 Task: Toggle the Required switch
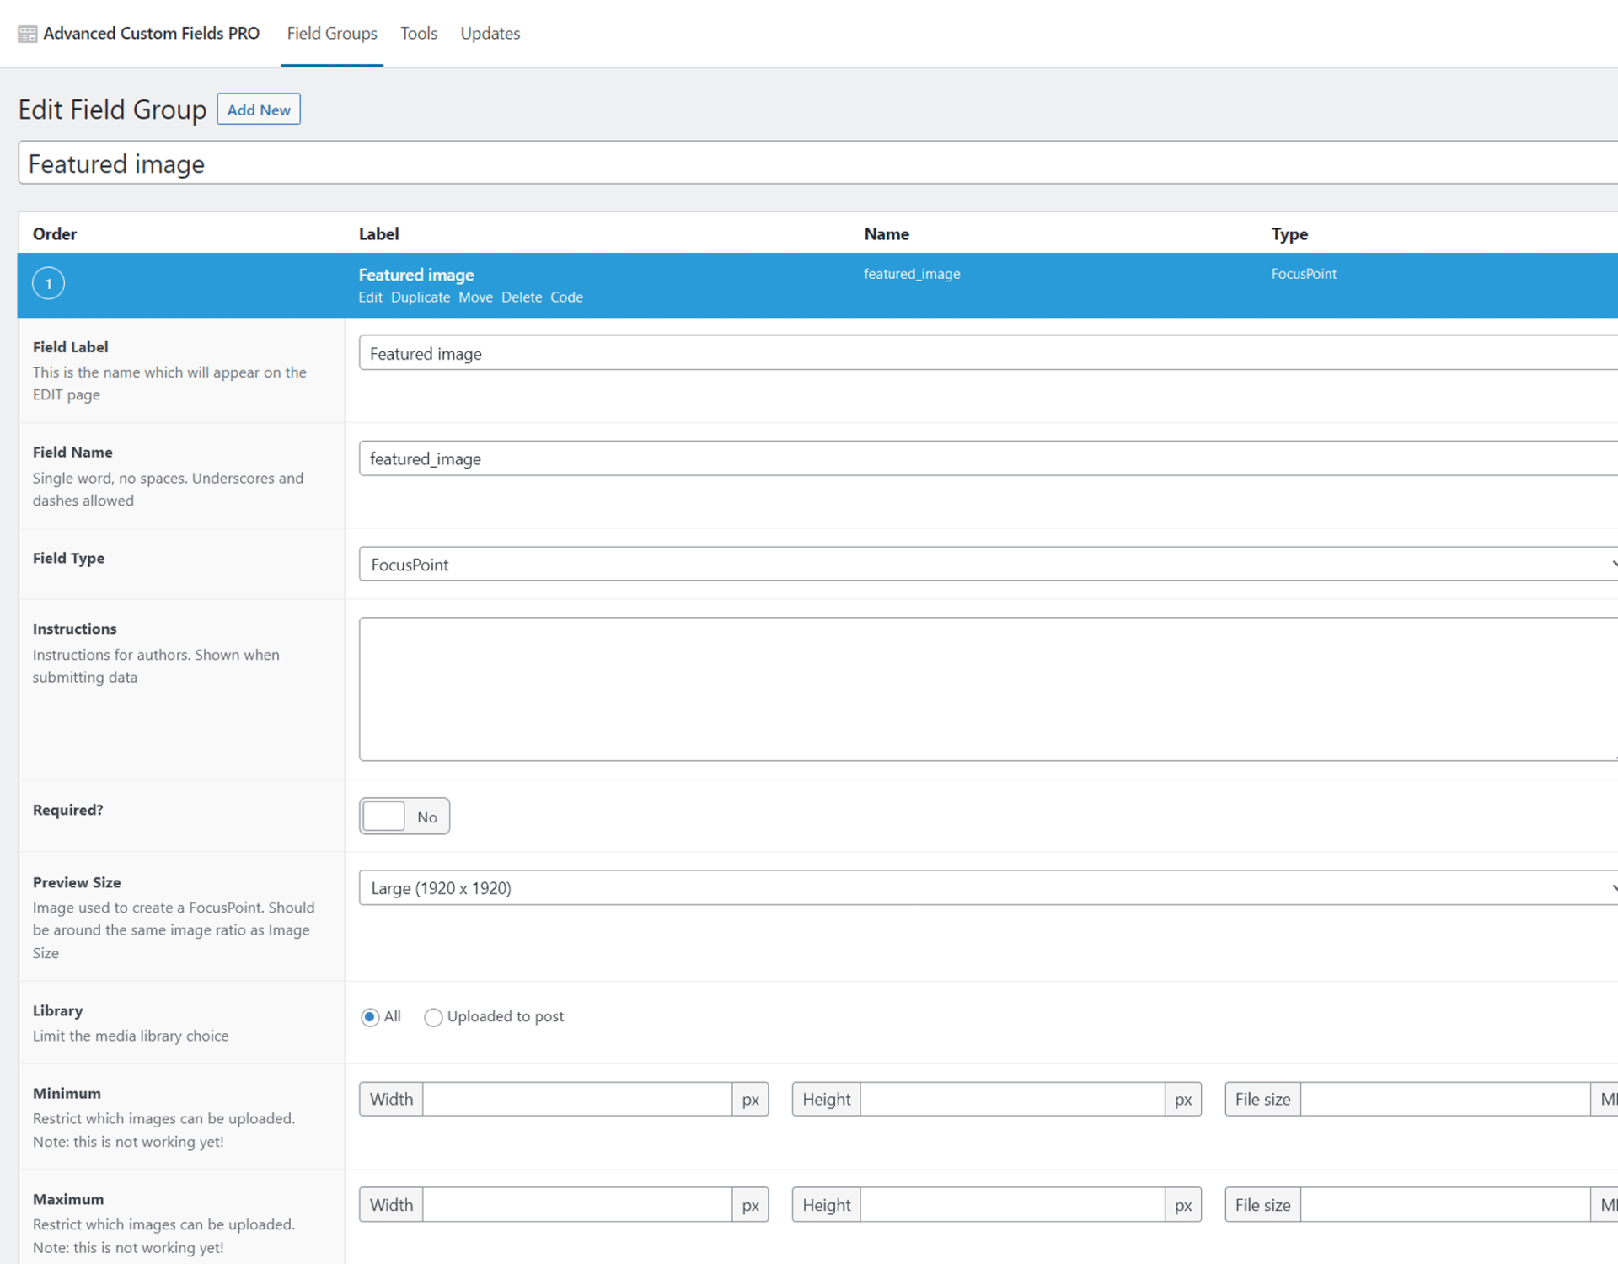pyautogui.click(x=404, y=817)
